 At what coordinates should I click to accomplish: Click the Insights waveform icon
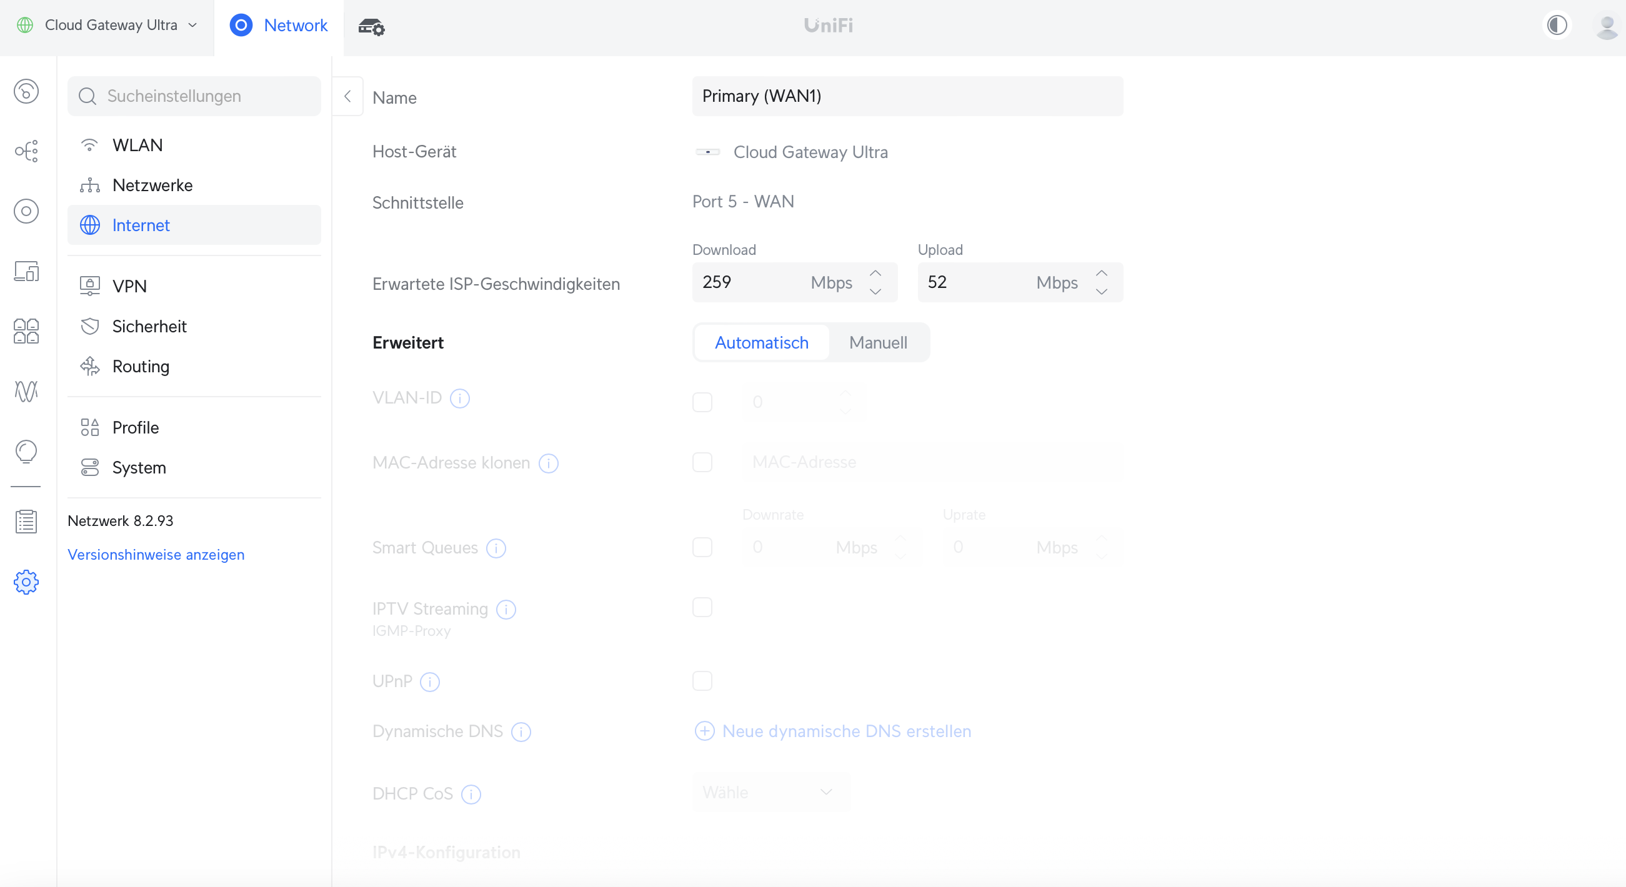26,391
